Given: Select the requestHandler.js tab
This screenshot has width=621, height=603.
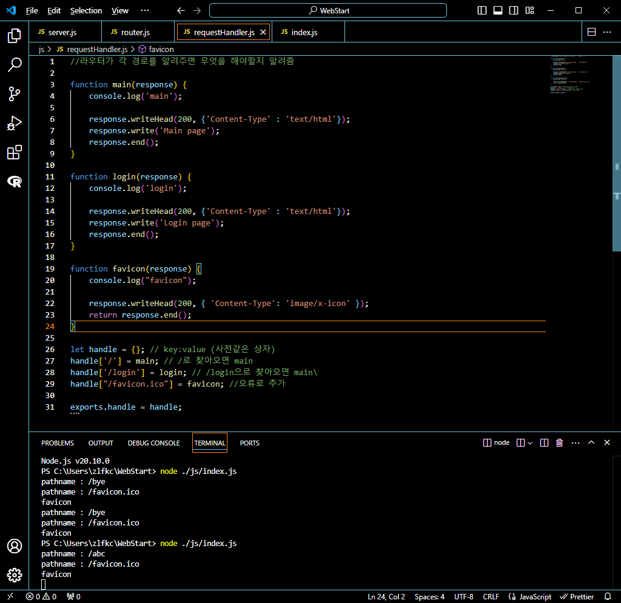Looking at the screenshot, I should tap(224, 32).
